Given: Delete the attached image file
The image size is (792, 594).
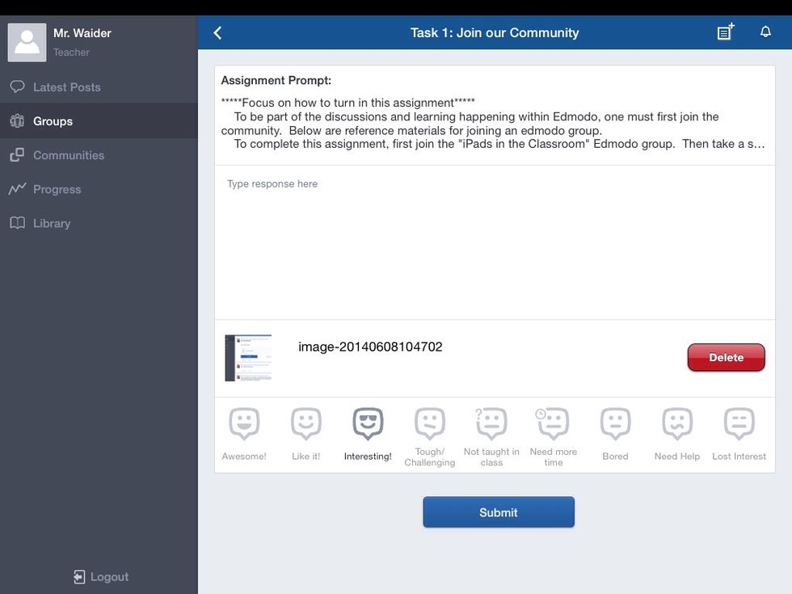Looking at the screenshot, I should point(726,357).
